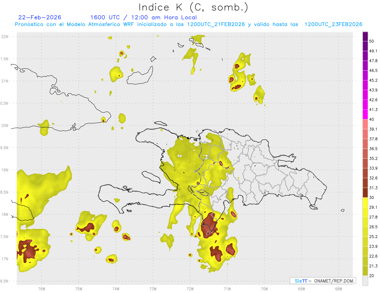
Task: Click the '69W' longitude label
Action: pos(301,289)
